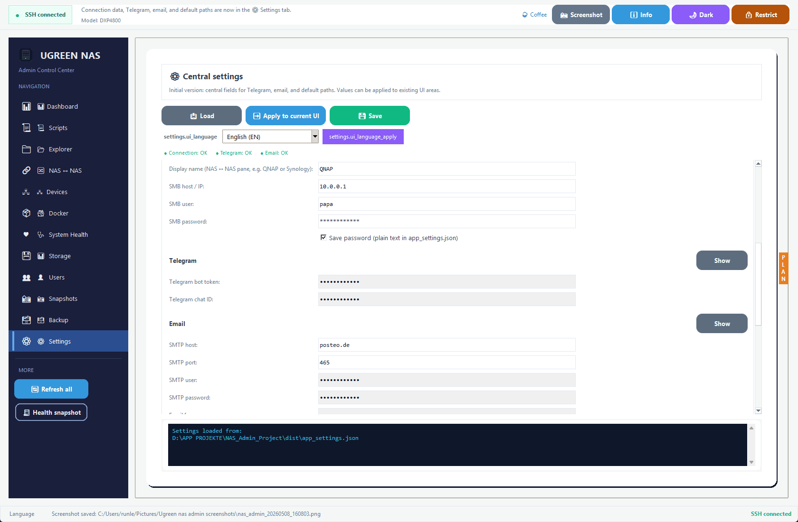Click the SMB host / IP field
Viewport: 798px width, 522px height.
click(447, 186)
